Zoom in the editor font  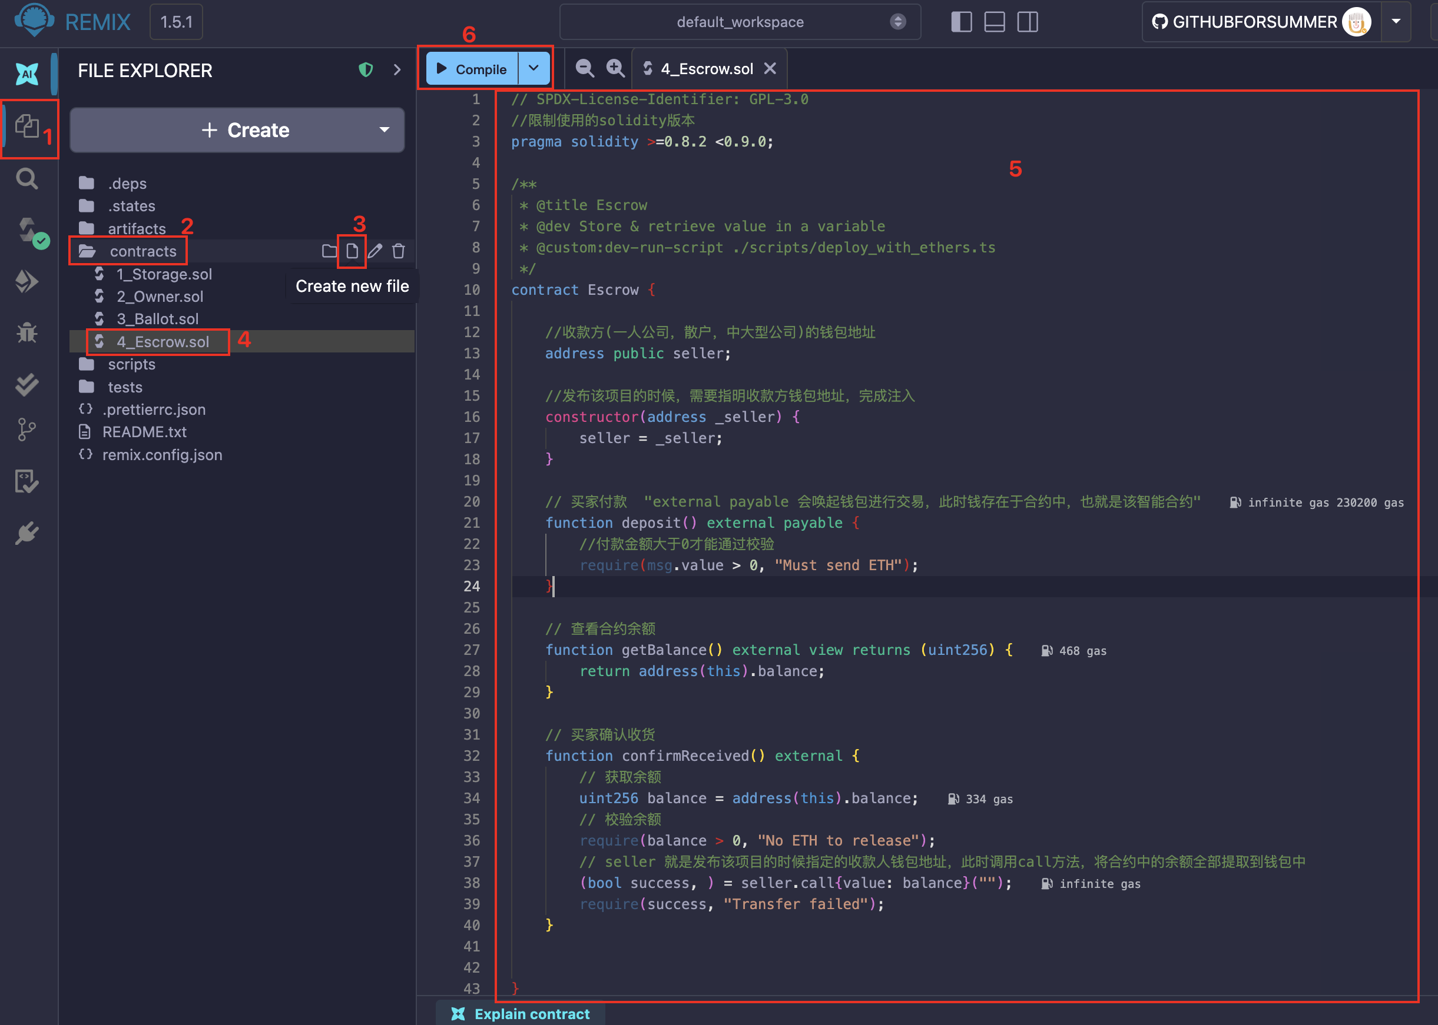(615, 68)
